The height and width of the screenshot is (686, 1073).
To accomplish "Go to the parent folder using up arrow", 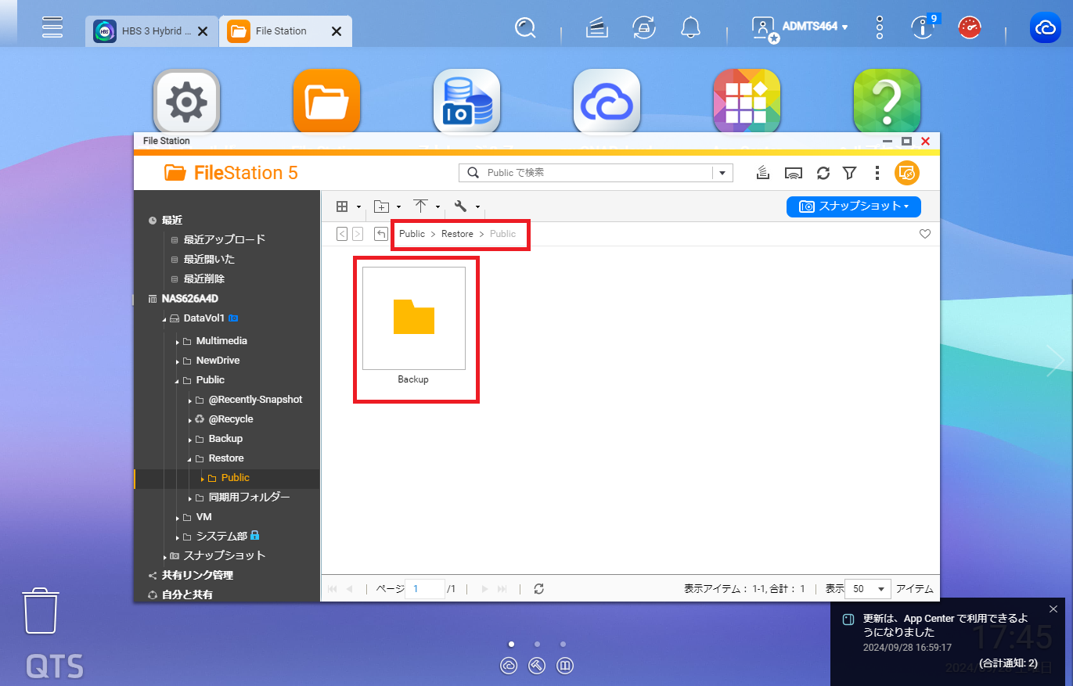I will (381, 234).
